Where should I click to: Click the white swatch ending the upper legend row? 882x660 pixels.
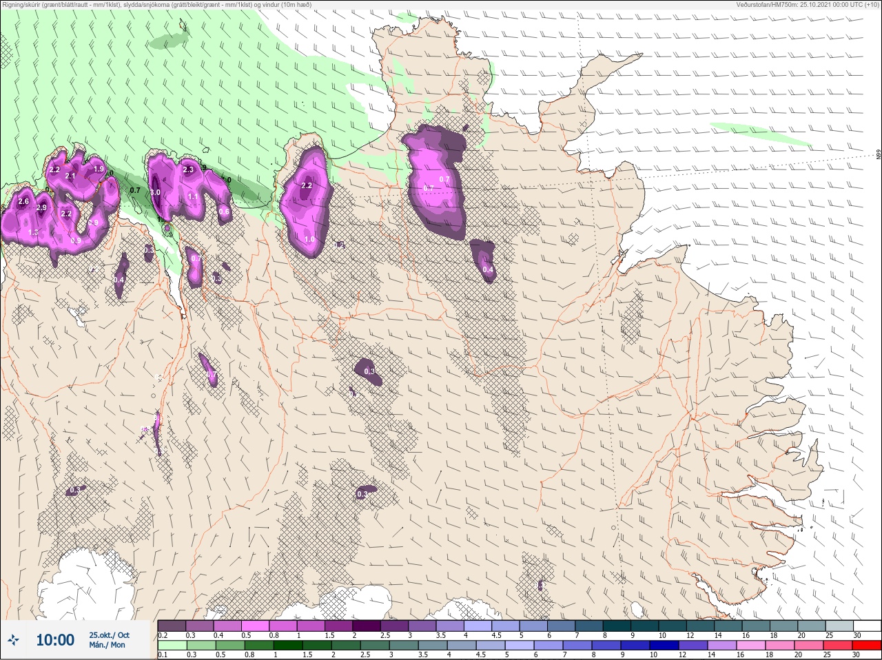(x=866, y=626)
